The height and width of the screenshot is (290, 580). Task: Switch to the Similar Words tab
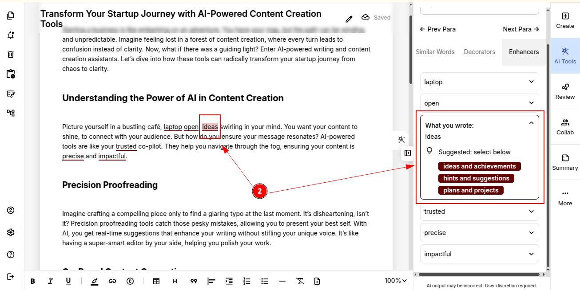(x=435, y=52)
